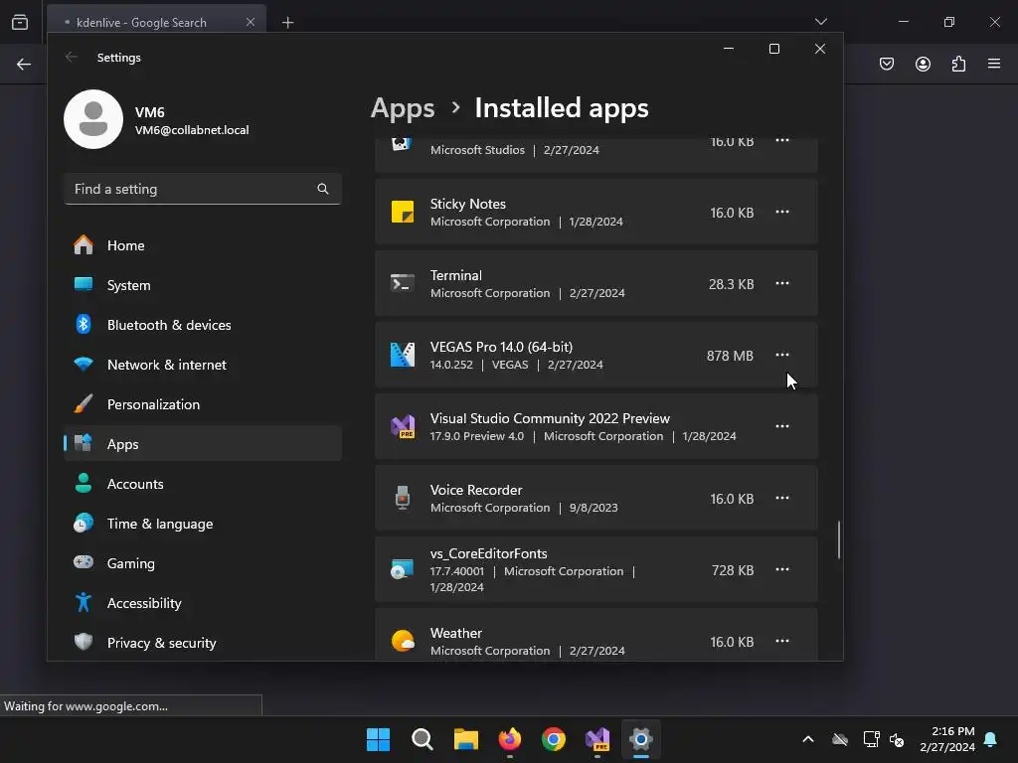Click the Weather app icon
The width and height of the screenshot is (1018, 763).
pos(403,641)
